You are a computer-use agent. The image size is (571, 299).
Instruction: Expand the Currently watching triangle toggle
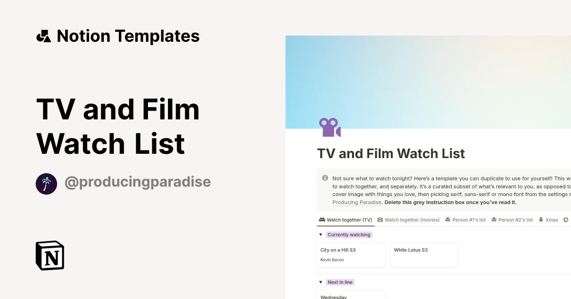pyautogui.click(x=321, y=234)
